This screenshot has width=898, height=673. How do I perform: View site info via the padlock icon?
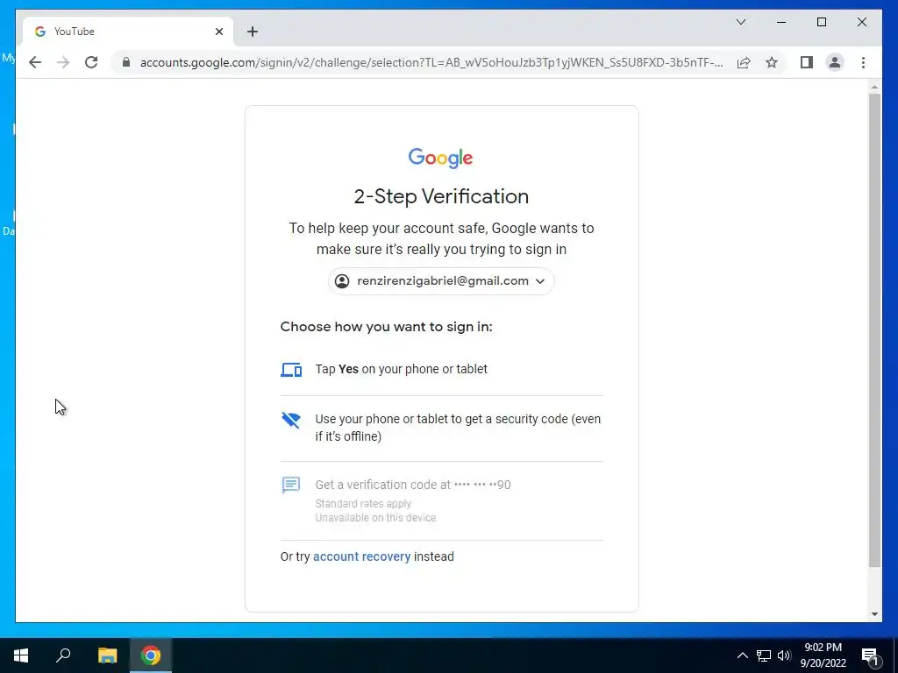click(126, 62)
